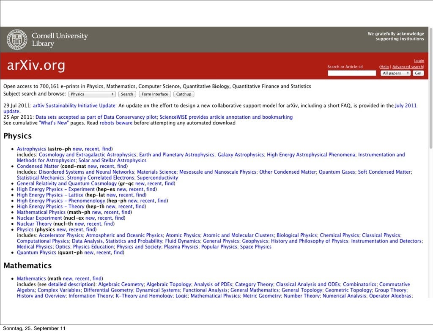Image resolution: width=433 pixels, height=333 pixels.
Task: Open the Data Conservancy pilot news link
Action: click(x=96, y=117)
